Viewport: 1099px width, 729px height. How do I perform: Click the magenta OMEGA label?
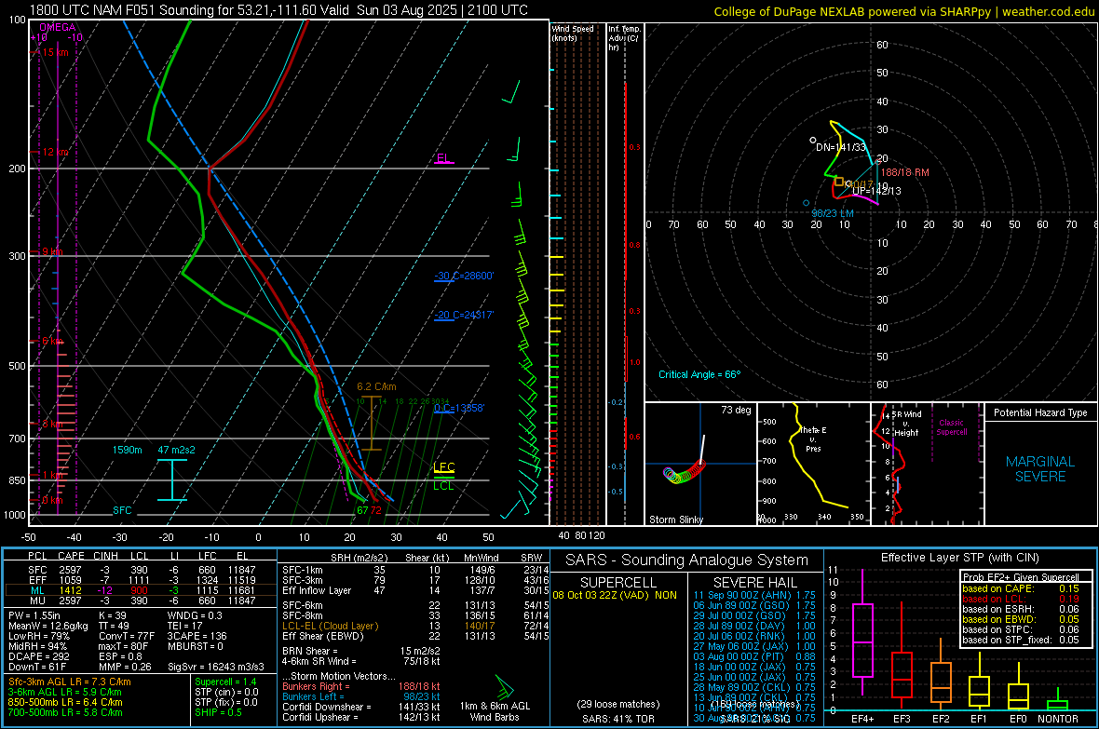[58, 27]
